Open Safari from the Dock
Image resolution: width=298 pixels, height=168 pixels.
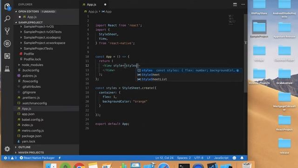tap(163, 166)
